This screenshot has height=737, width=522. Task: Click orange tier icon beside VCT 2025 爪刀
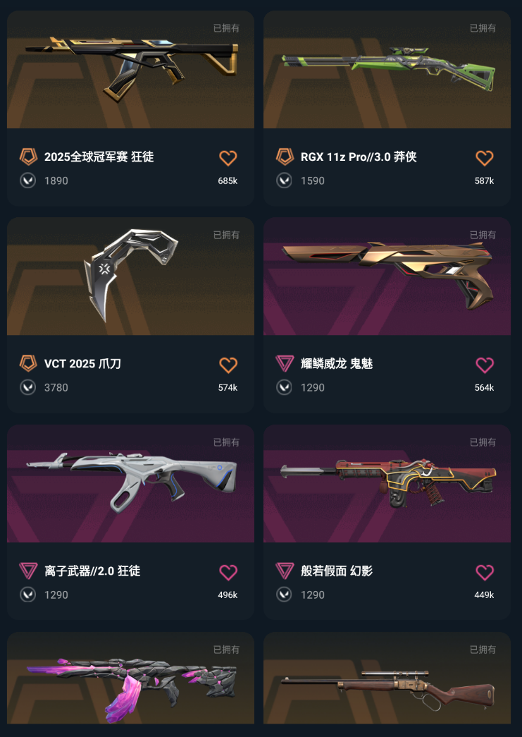click(28, 363)
